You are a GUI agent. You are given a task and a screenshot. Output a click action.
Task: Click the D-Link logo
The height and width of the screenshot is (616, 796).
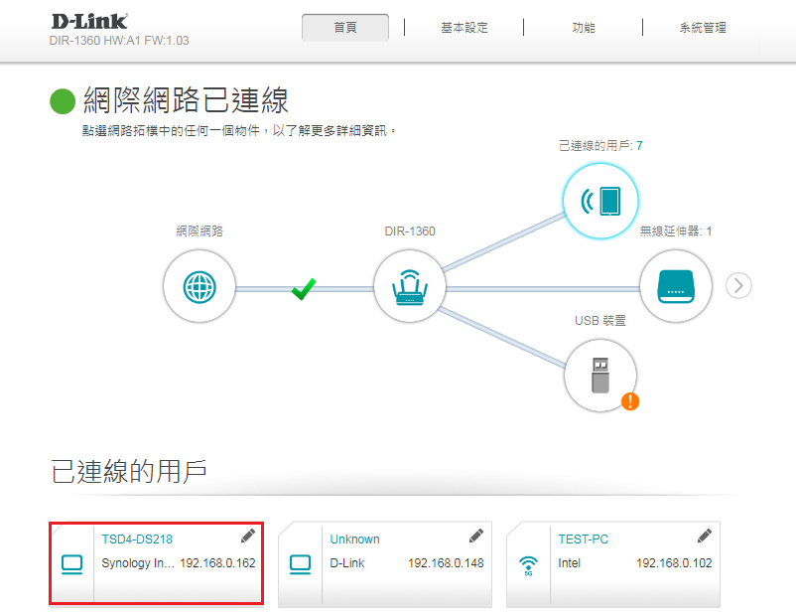tap(89, 21)
